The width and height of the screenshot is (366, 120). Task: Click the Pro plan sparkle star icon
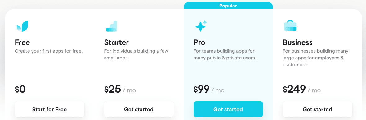201,26
